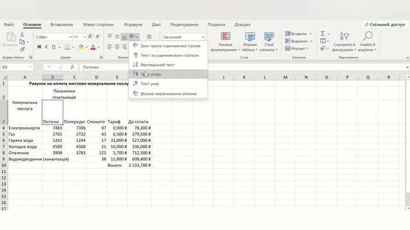This screenshot has width=410, height=230.
Task: Click the Fill down icon
Action: click(x=323, y=41)
